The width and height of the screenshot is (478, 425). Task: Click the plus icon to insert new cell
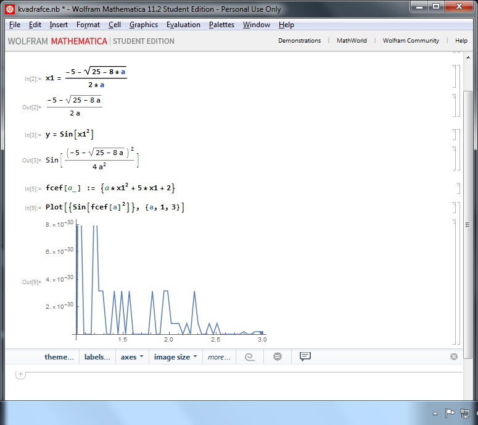[x=20, y=374]
